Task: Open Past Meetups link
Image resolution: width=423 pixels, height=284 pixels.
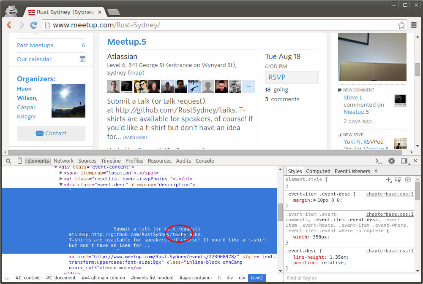Action: tap(35, 45)
